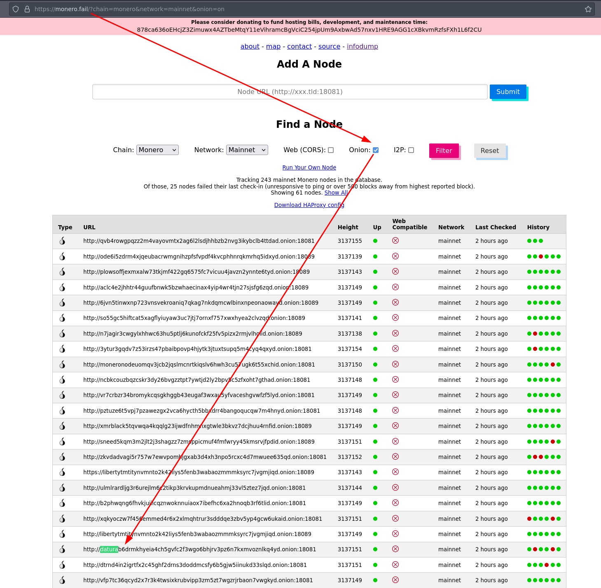Screen dimensions: 601x588
Task: Click the donation wallet address text
Action: (309, 30)
